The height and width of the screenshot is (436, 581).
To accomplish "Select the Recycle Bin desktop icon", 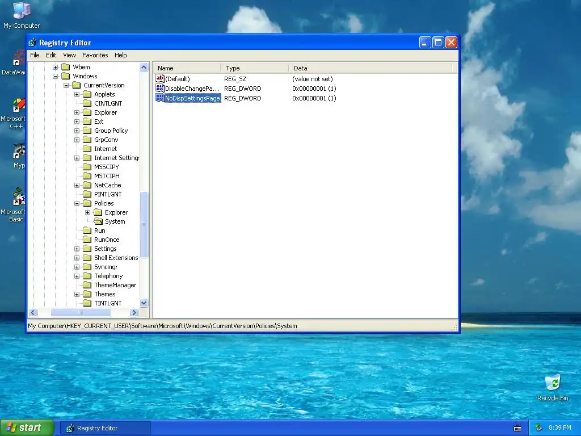I will click(553, 388).
